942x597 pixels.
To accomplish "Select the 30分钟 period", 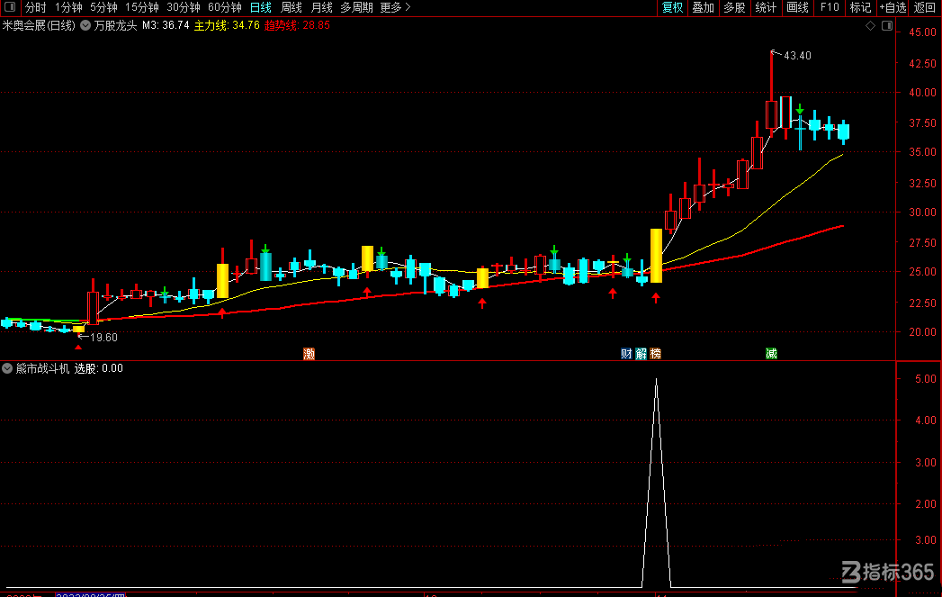I will coord(184,7).
